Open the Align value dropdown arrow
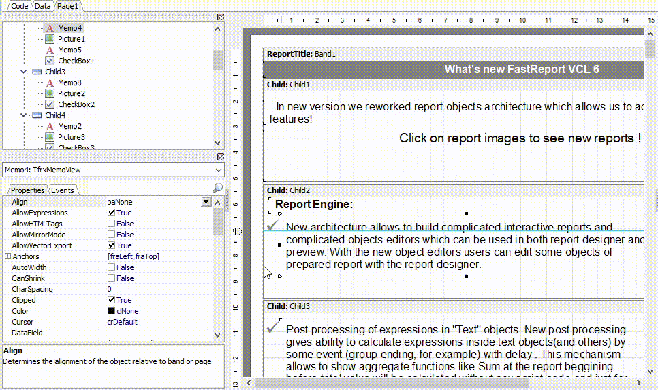 (206, 202)
